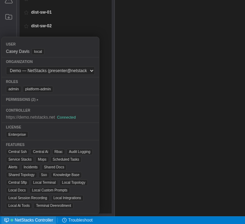Click the Local Ai Tools feature tag
The image size is (245, 224).
19,205
